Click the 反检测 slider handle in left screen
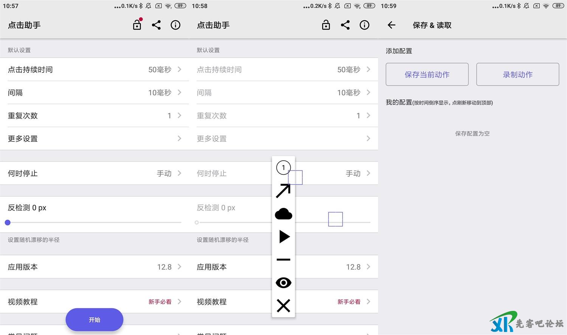 click(x=8, y=223)
